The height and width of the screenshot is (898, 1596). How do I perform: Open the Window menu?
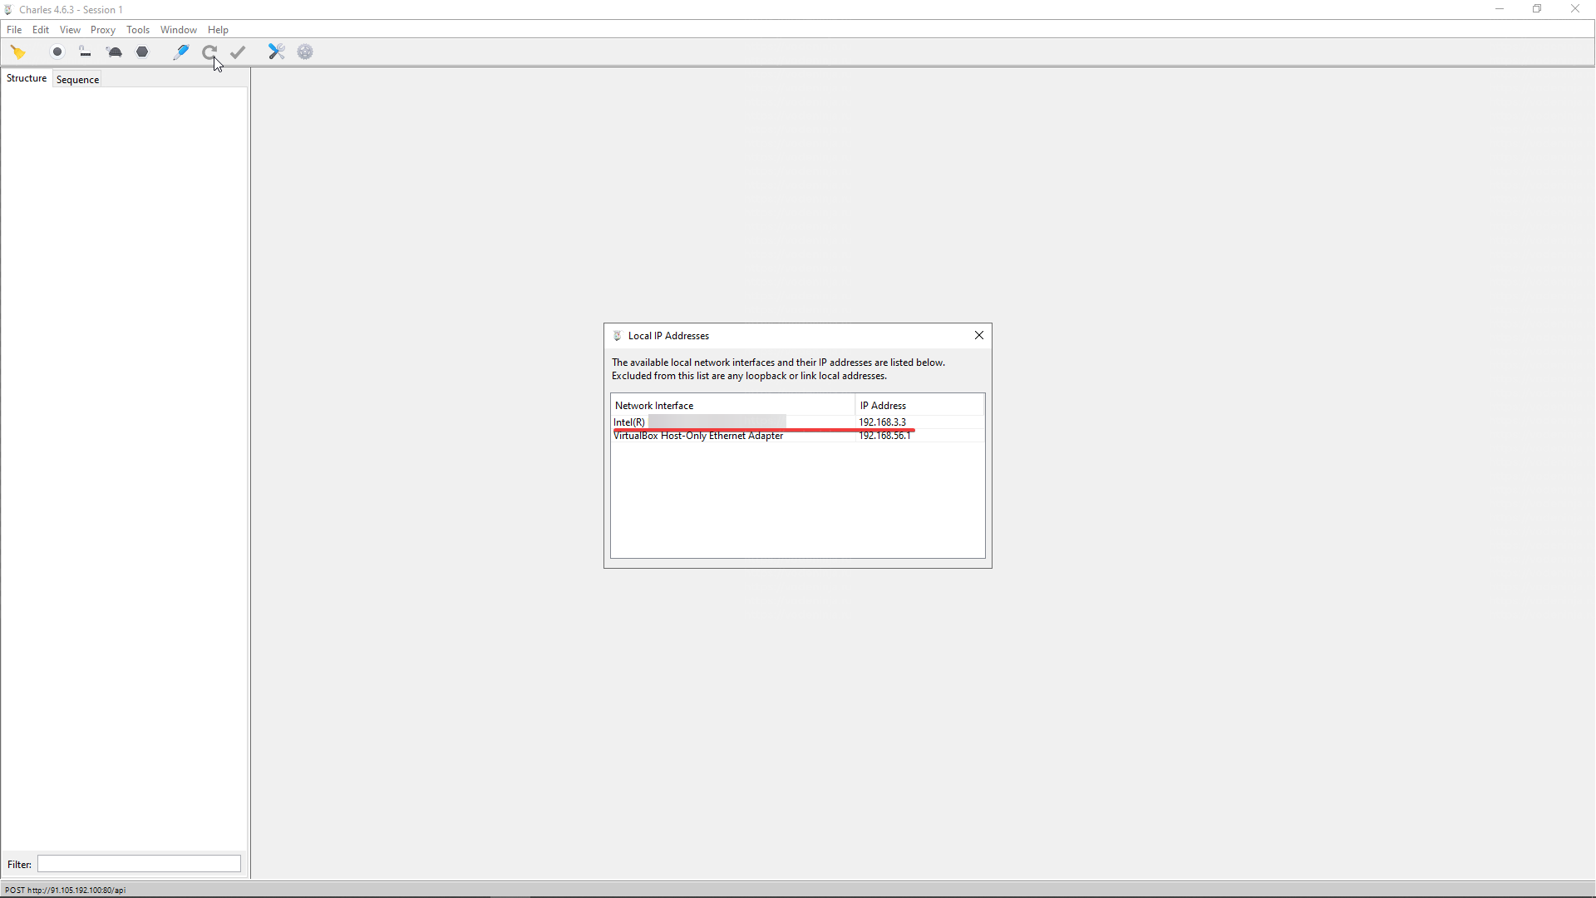tap(179, 30)
